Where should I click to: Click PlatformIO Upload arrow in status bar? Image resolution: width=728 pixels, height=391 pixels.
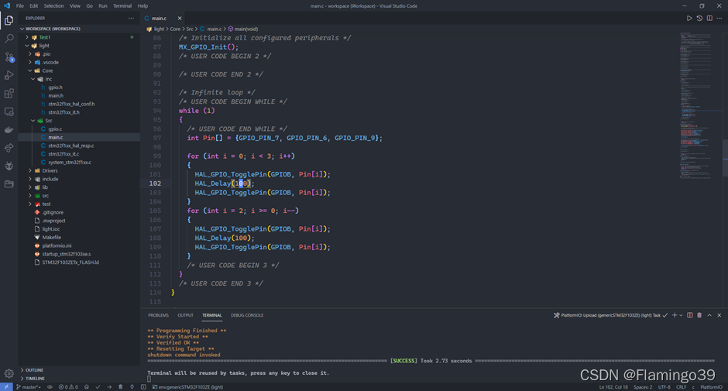point(109,387)
